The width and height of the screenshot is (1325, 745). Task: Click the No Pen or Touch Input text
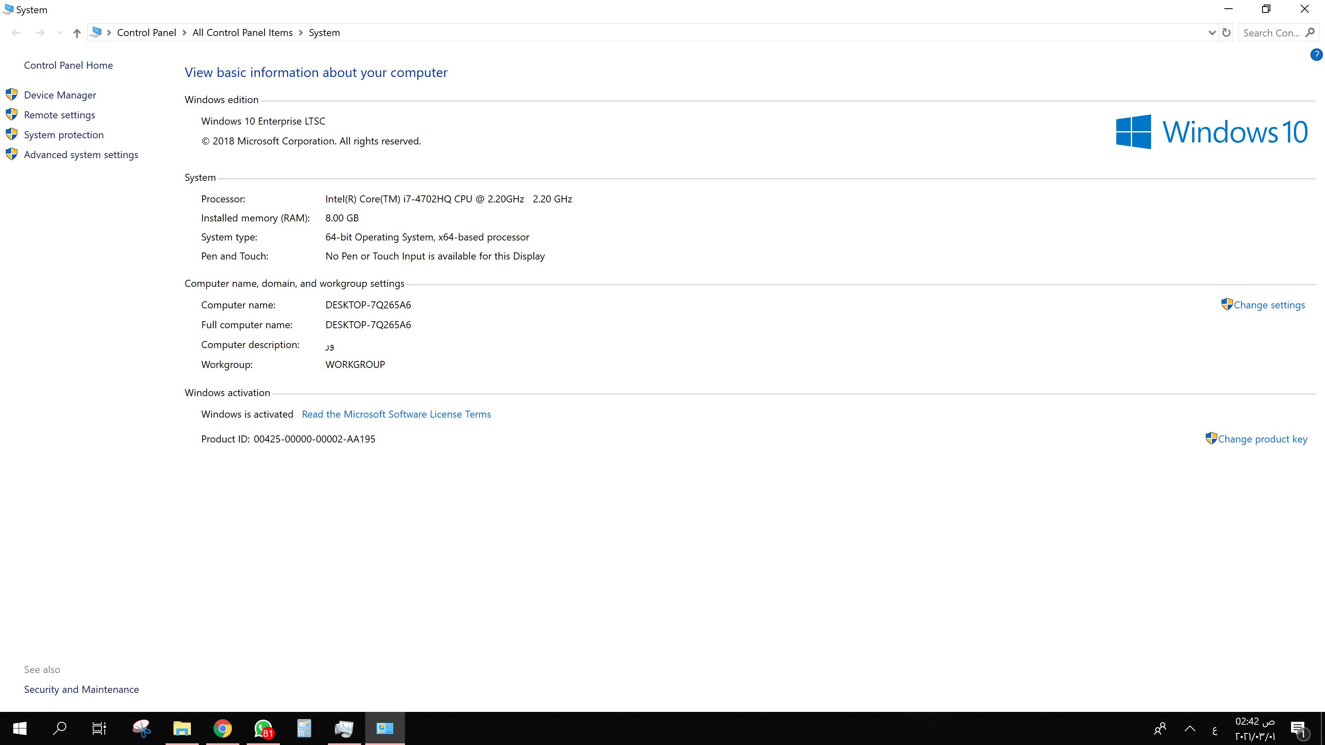(435, 256)
